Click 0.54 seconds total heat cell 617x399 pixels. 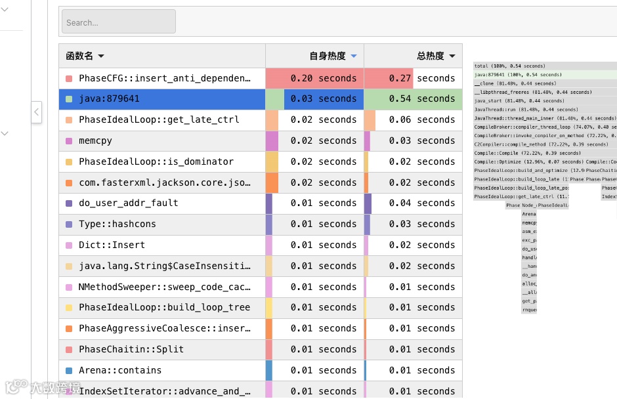[413, 99]
